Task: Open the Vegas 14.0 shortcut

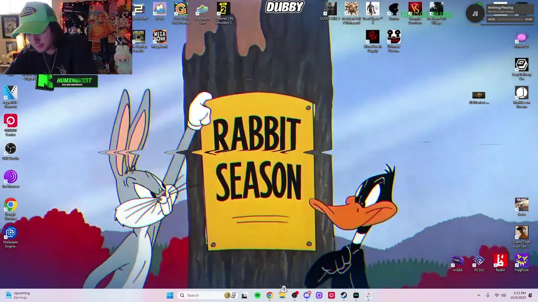Action: pyautogui.click(x=11, y=97)
